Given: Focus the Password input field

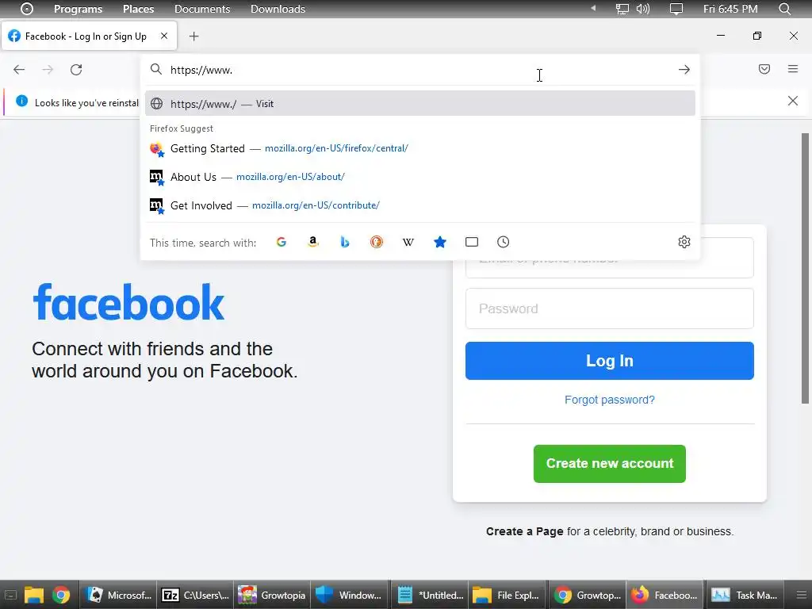Looking at the screenshot, I should coord(610,308).
